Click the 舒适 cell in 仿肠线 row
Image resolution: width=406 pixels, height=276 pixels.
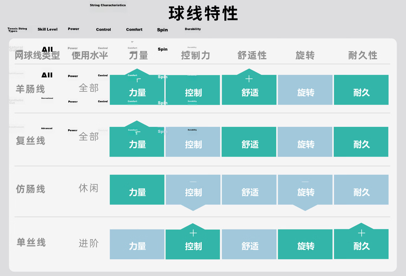tap(249, 190)
